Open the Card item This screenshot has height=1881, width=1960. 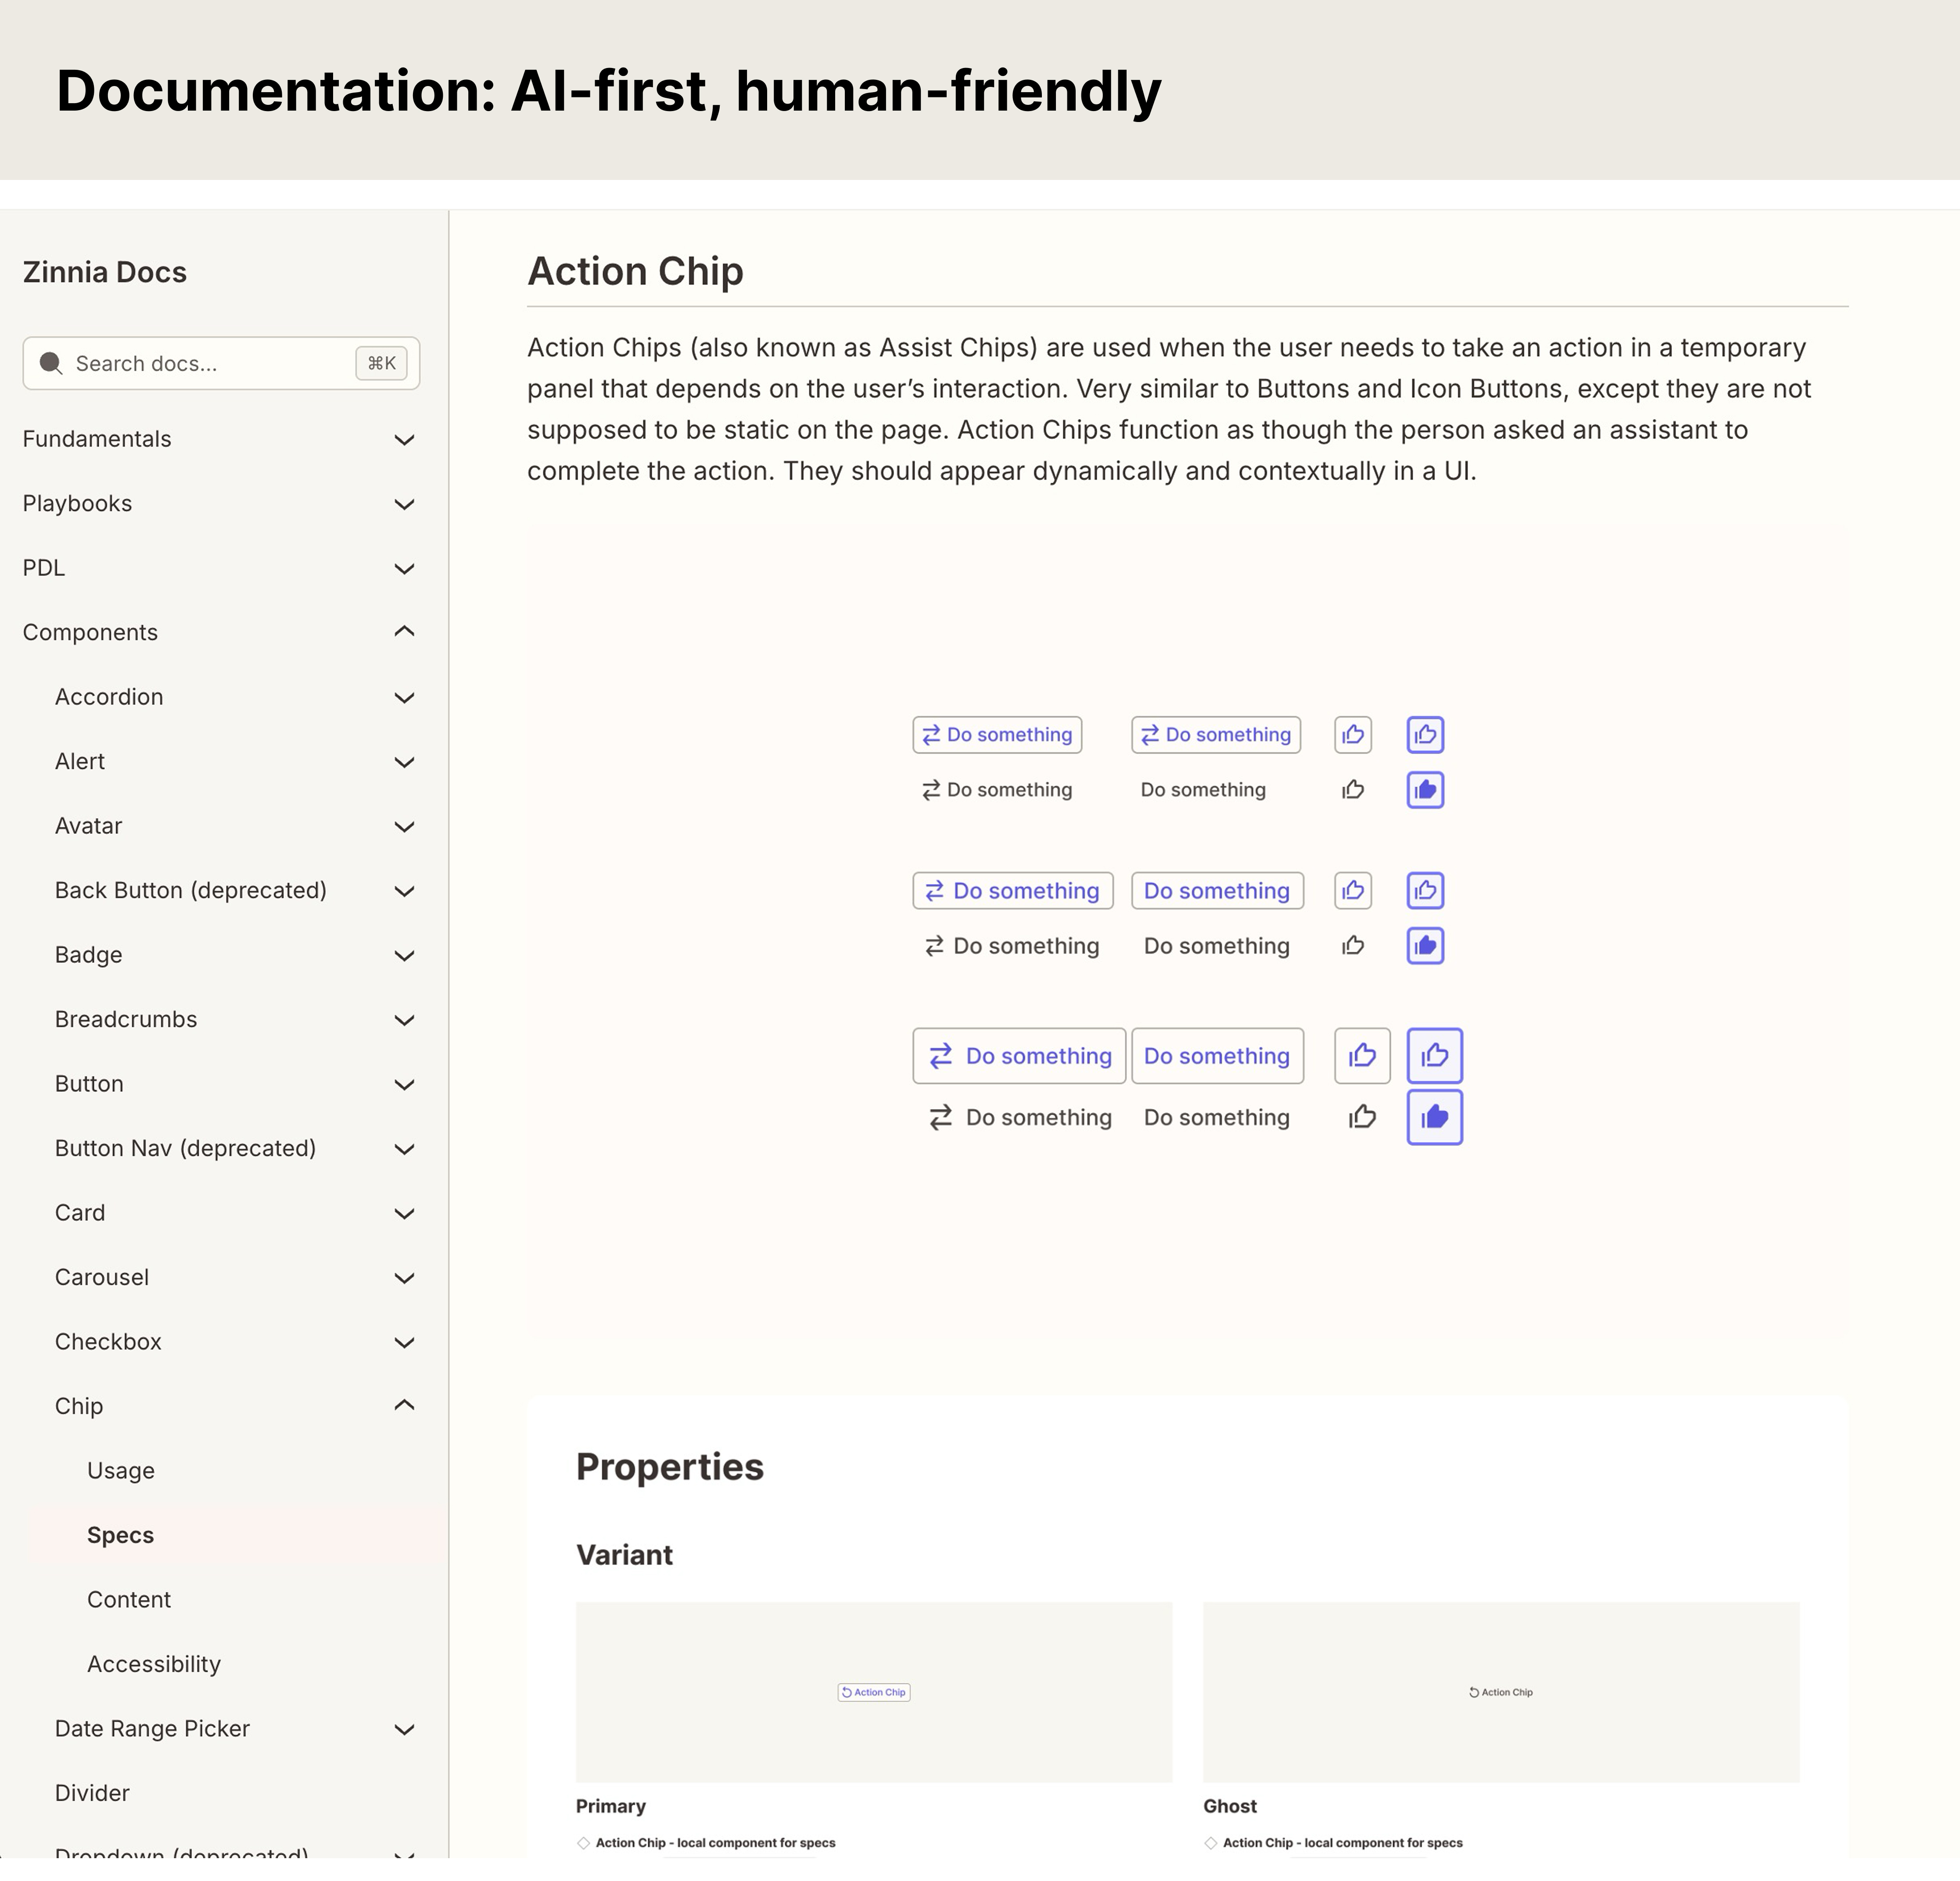pyautogui.click(x=80, y=1213)
